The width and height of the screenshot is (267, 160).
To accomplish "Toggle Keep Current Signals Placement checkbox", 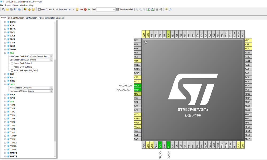I will 39,9.
